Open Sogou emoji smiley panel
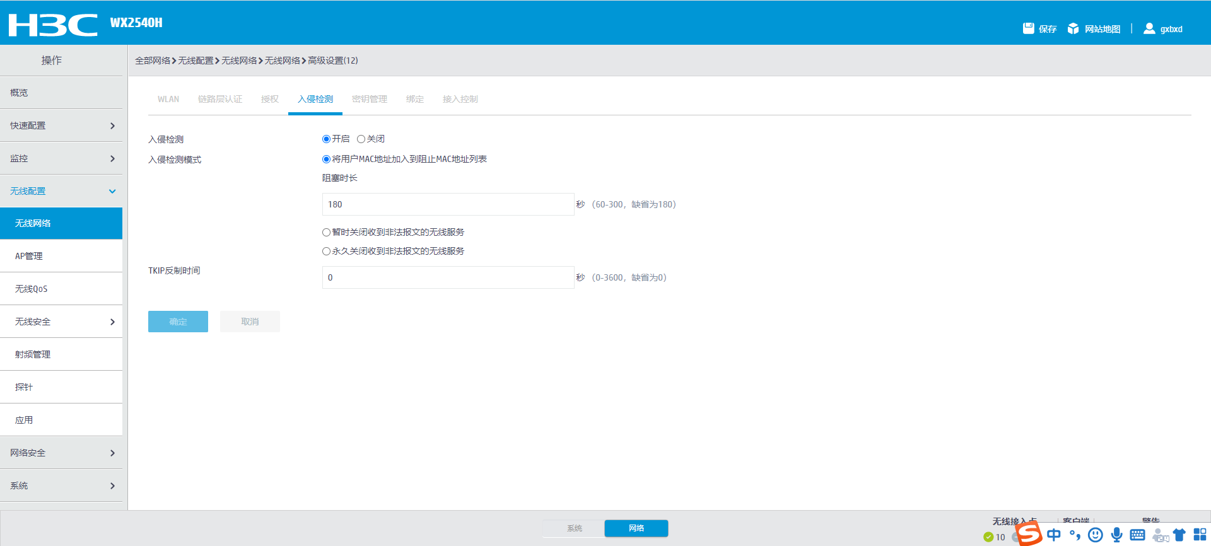The width and height of the screenshot is (1211, 546). point(1096,535)
